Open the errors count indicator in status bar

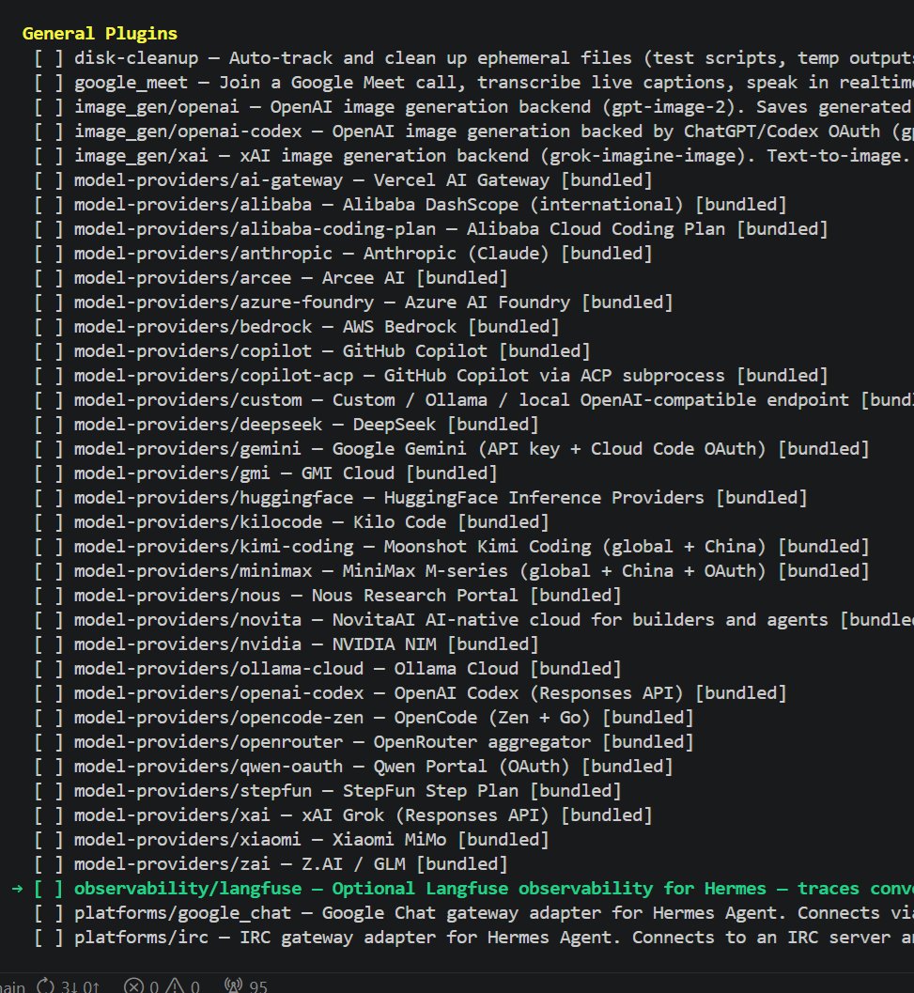pos(141,986)
